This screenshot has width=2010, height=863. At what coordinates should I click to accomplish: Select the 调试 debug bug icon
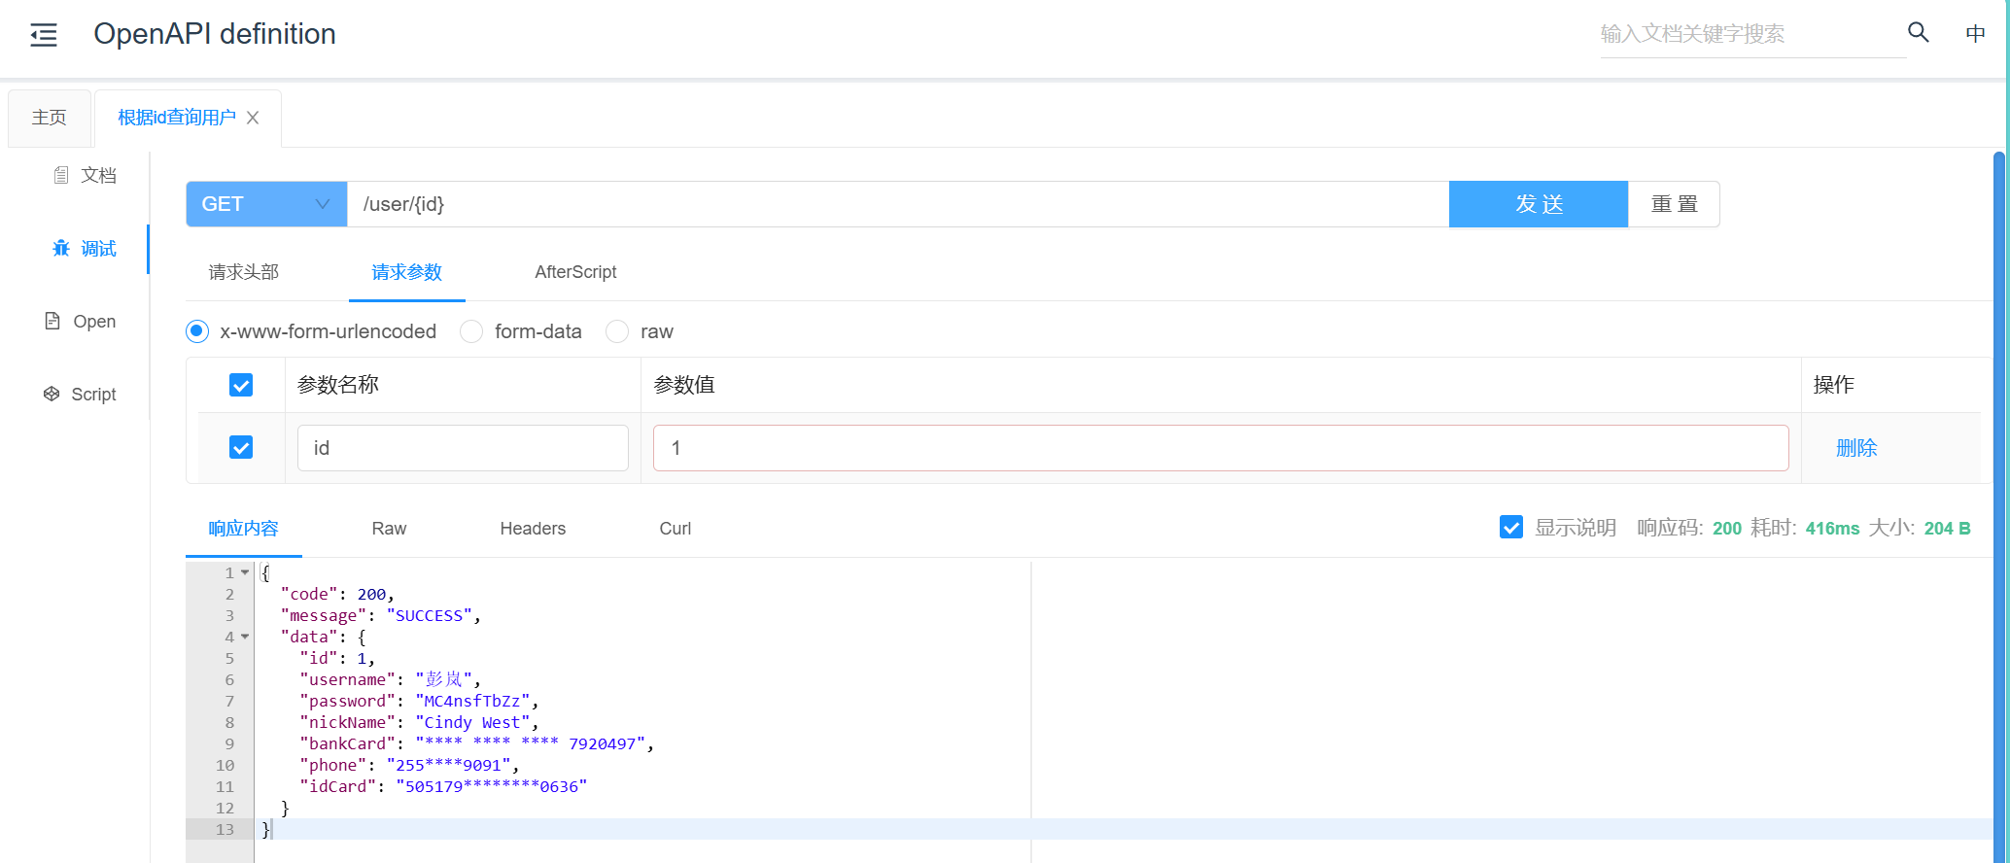pyautogui.click(x=61, y=249)
